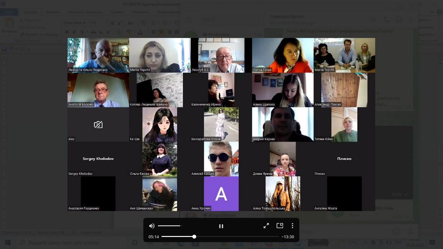Select the purple "A" avatar of Анна Хромих
Image resolution: width=443 pixels, height=249 pixels.
pos(221,194)
